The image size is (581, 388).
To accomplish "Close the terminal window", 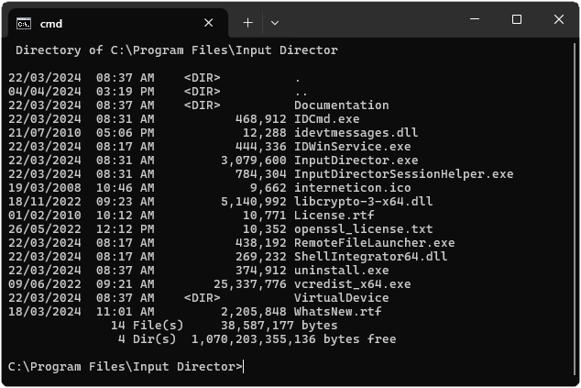I will [559, 20].
